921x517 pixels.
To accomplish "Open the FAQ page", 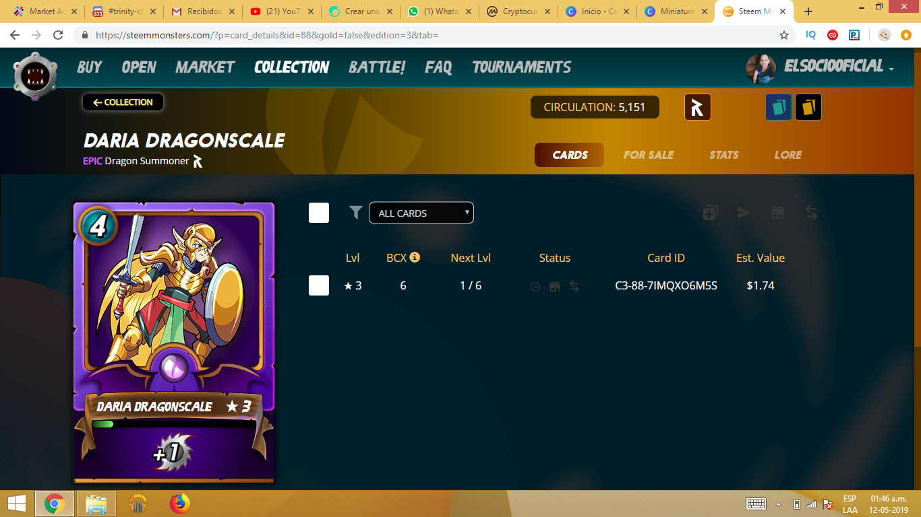I will pos(438,67).
